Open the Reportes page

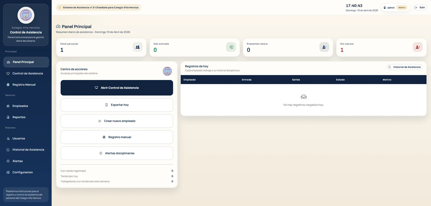tap(26, 117)
